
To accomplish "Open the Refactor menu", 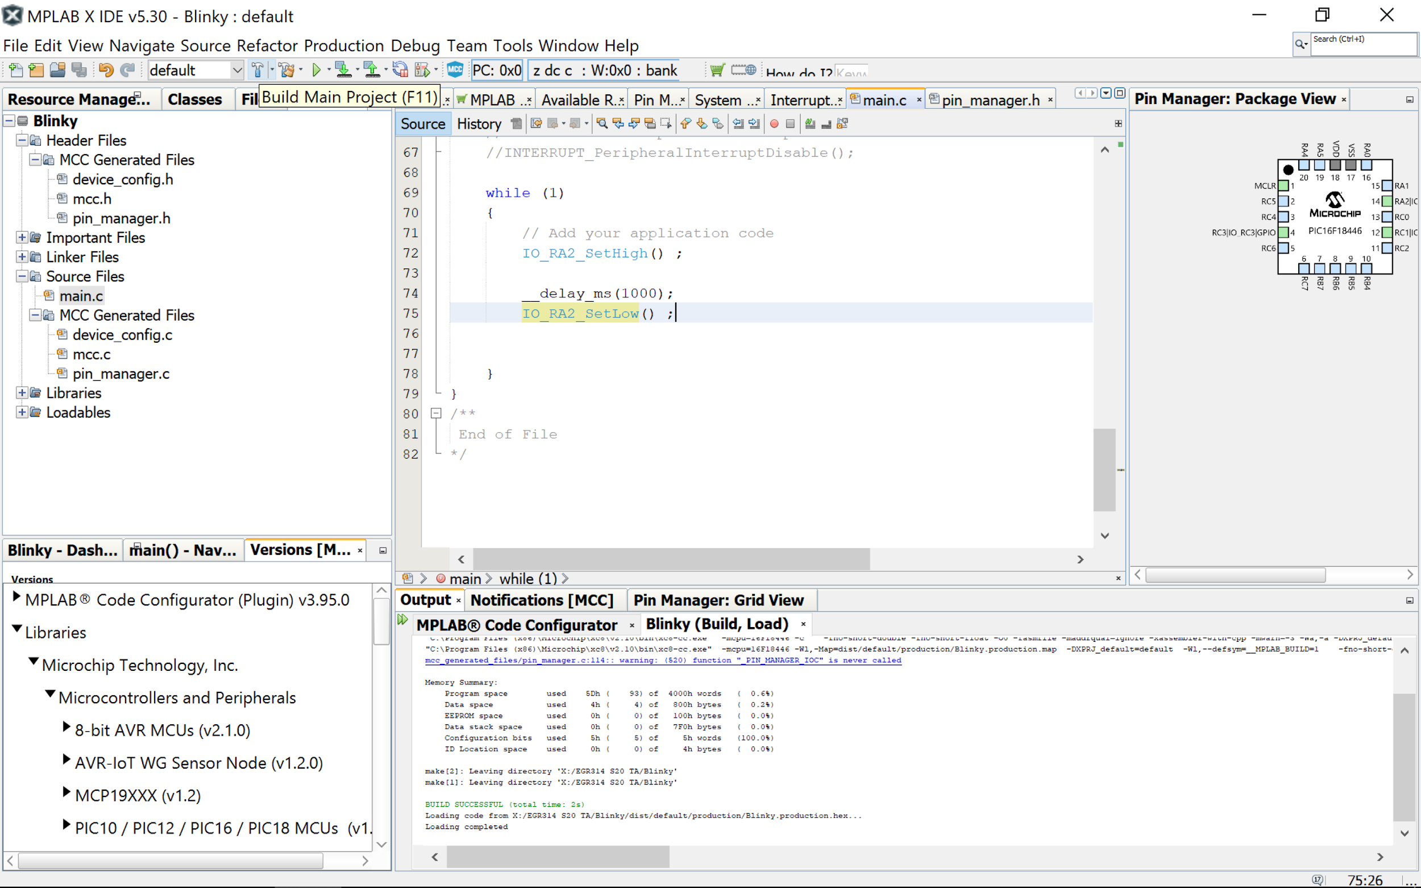I will click(268, 45).
